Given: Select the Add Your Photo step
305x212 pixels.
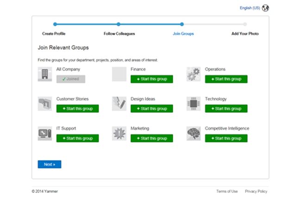Looking at the screenshot, I should pos(245,33).
